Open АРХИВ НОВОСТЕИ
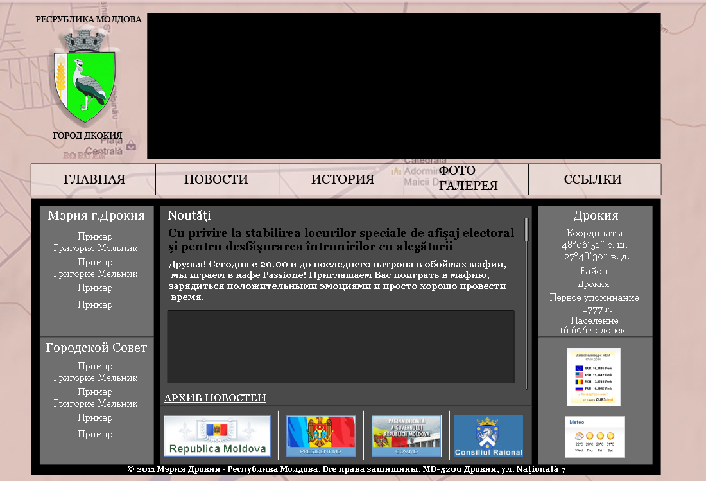 click(214, 398)
